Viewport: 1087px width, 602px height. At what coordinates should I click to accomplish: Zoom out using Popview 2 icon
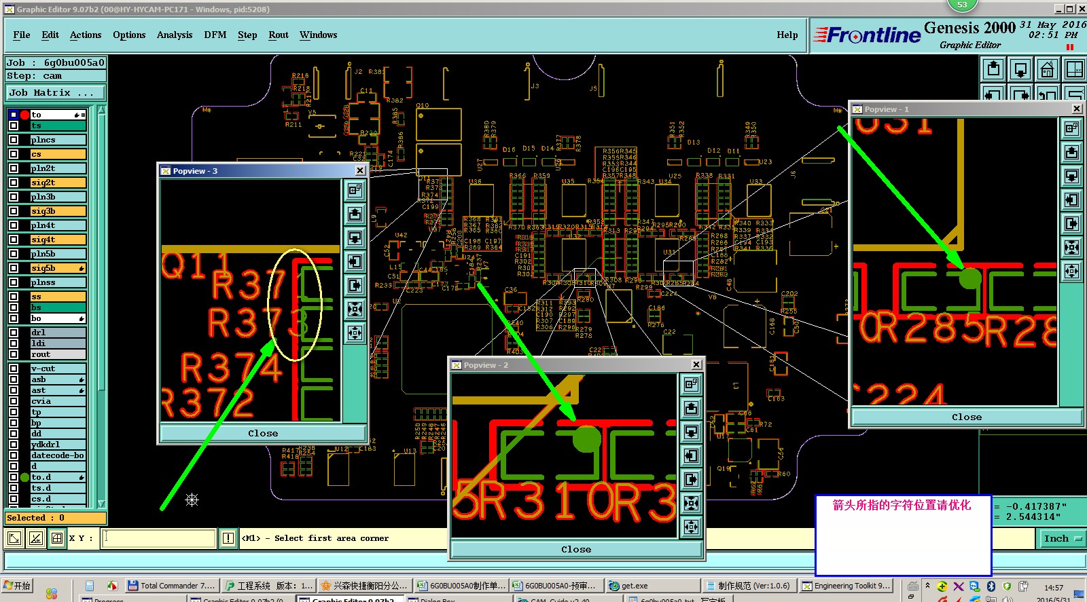[x=691, y=527]
